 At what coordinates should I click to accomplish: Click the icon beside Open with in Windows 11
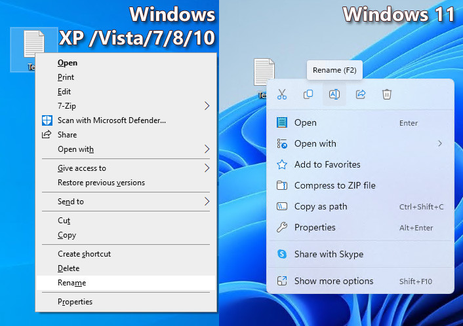[x=282, y=143]
